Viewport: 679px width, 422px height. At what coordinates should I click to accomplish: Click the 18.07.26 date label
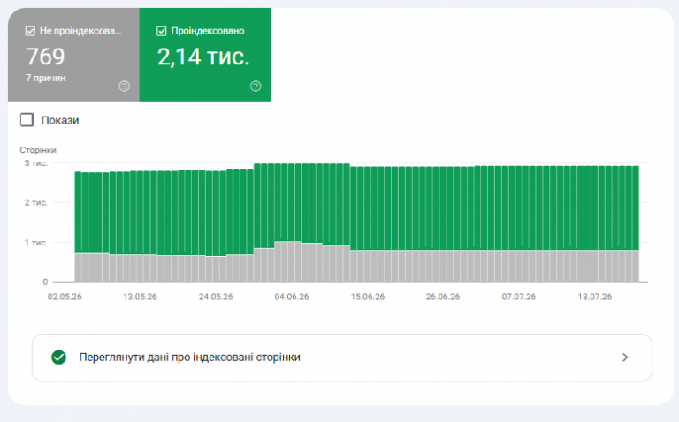(x=594, y=297)
